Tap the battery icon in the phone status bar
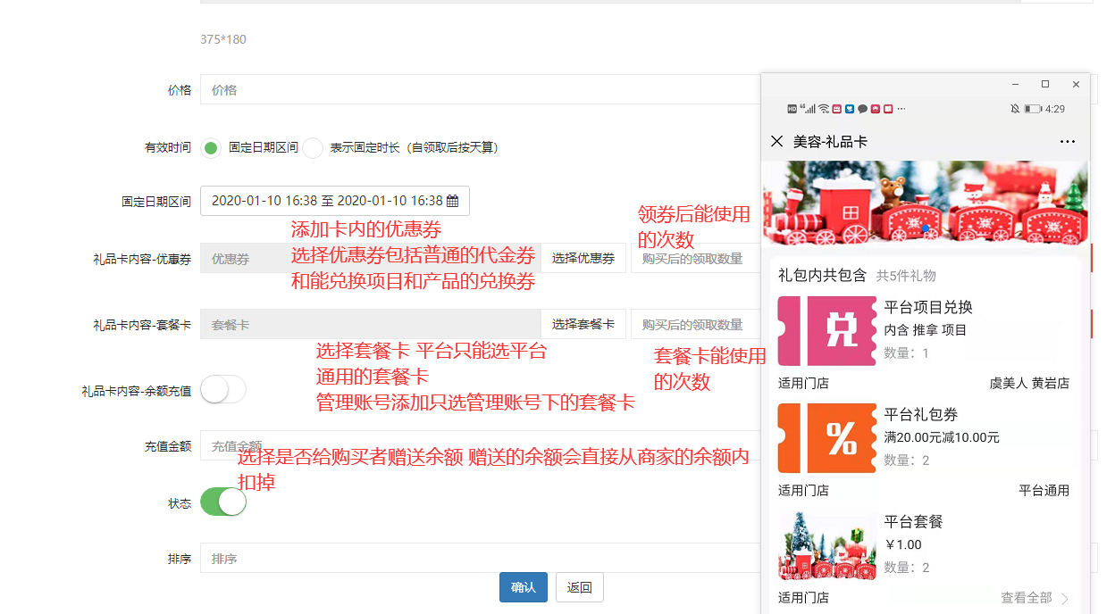The width and height of the screenshot is (1115, 614). (x=1033, y=109)
